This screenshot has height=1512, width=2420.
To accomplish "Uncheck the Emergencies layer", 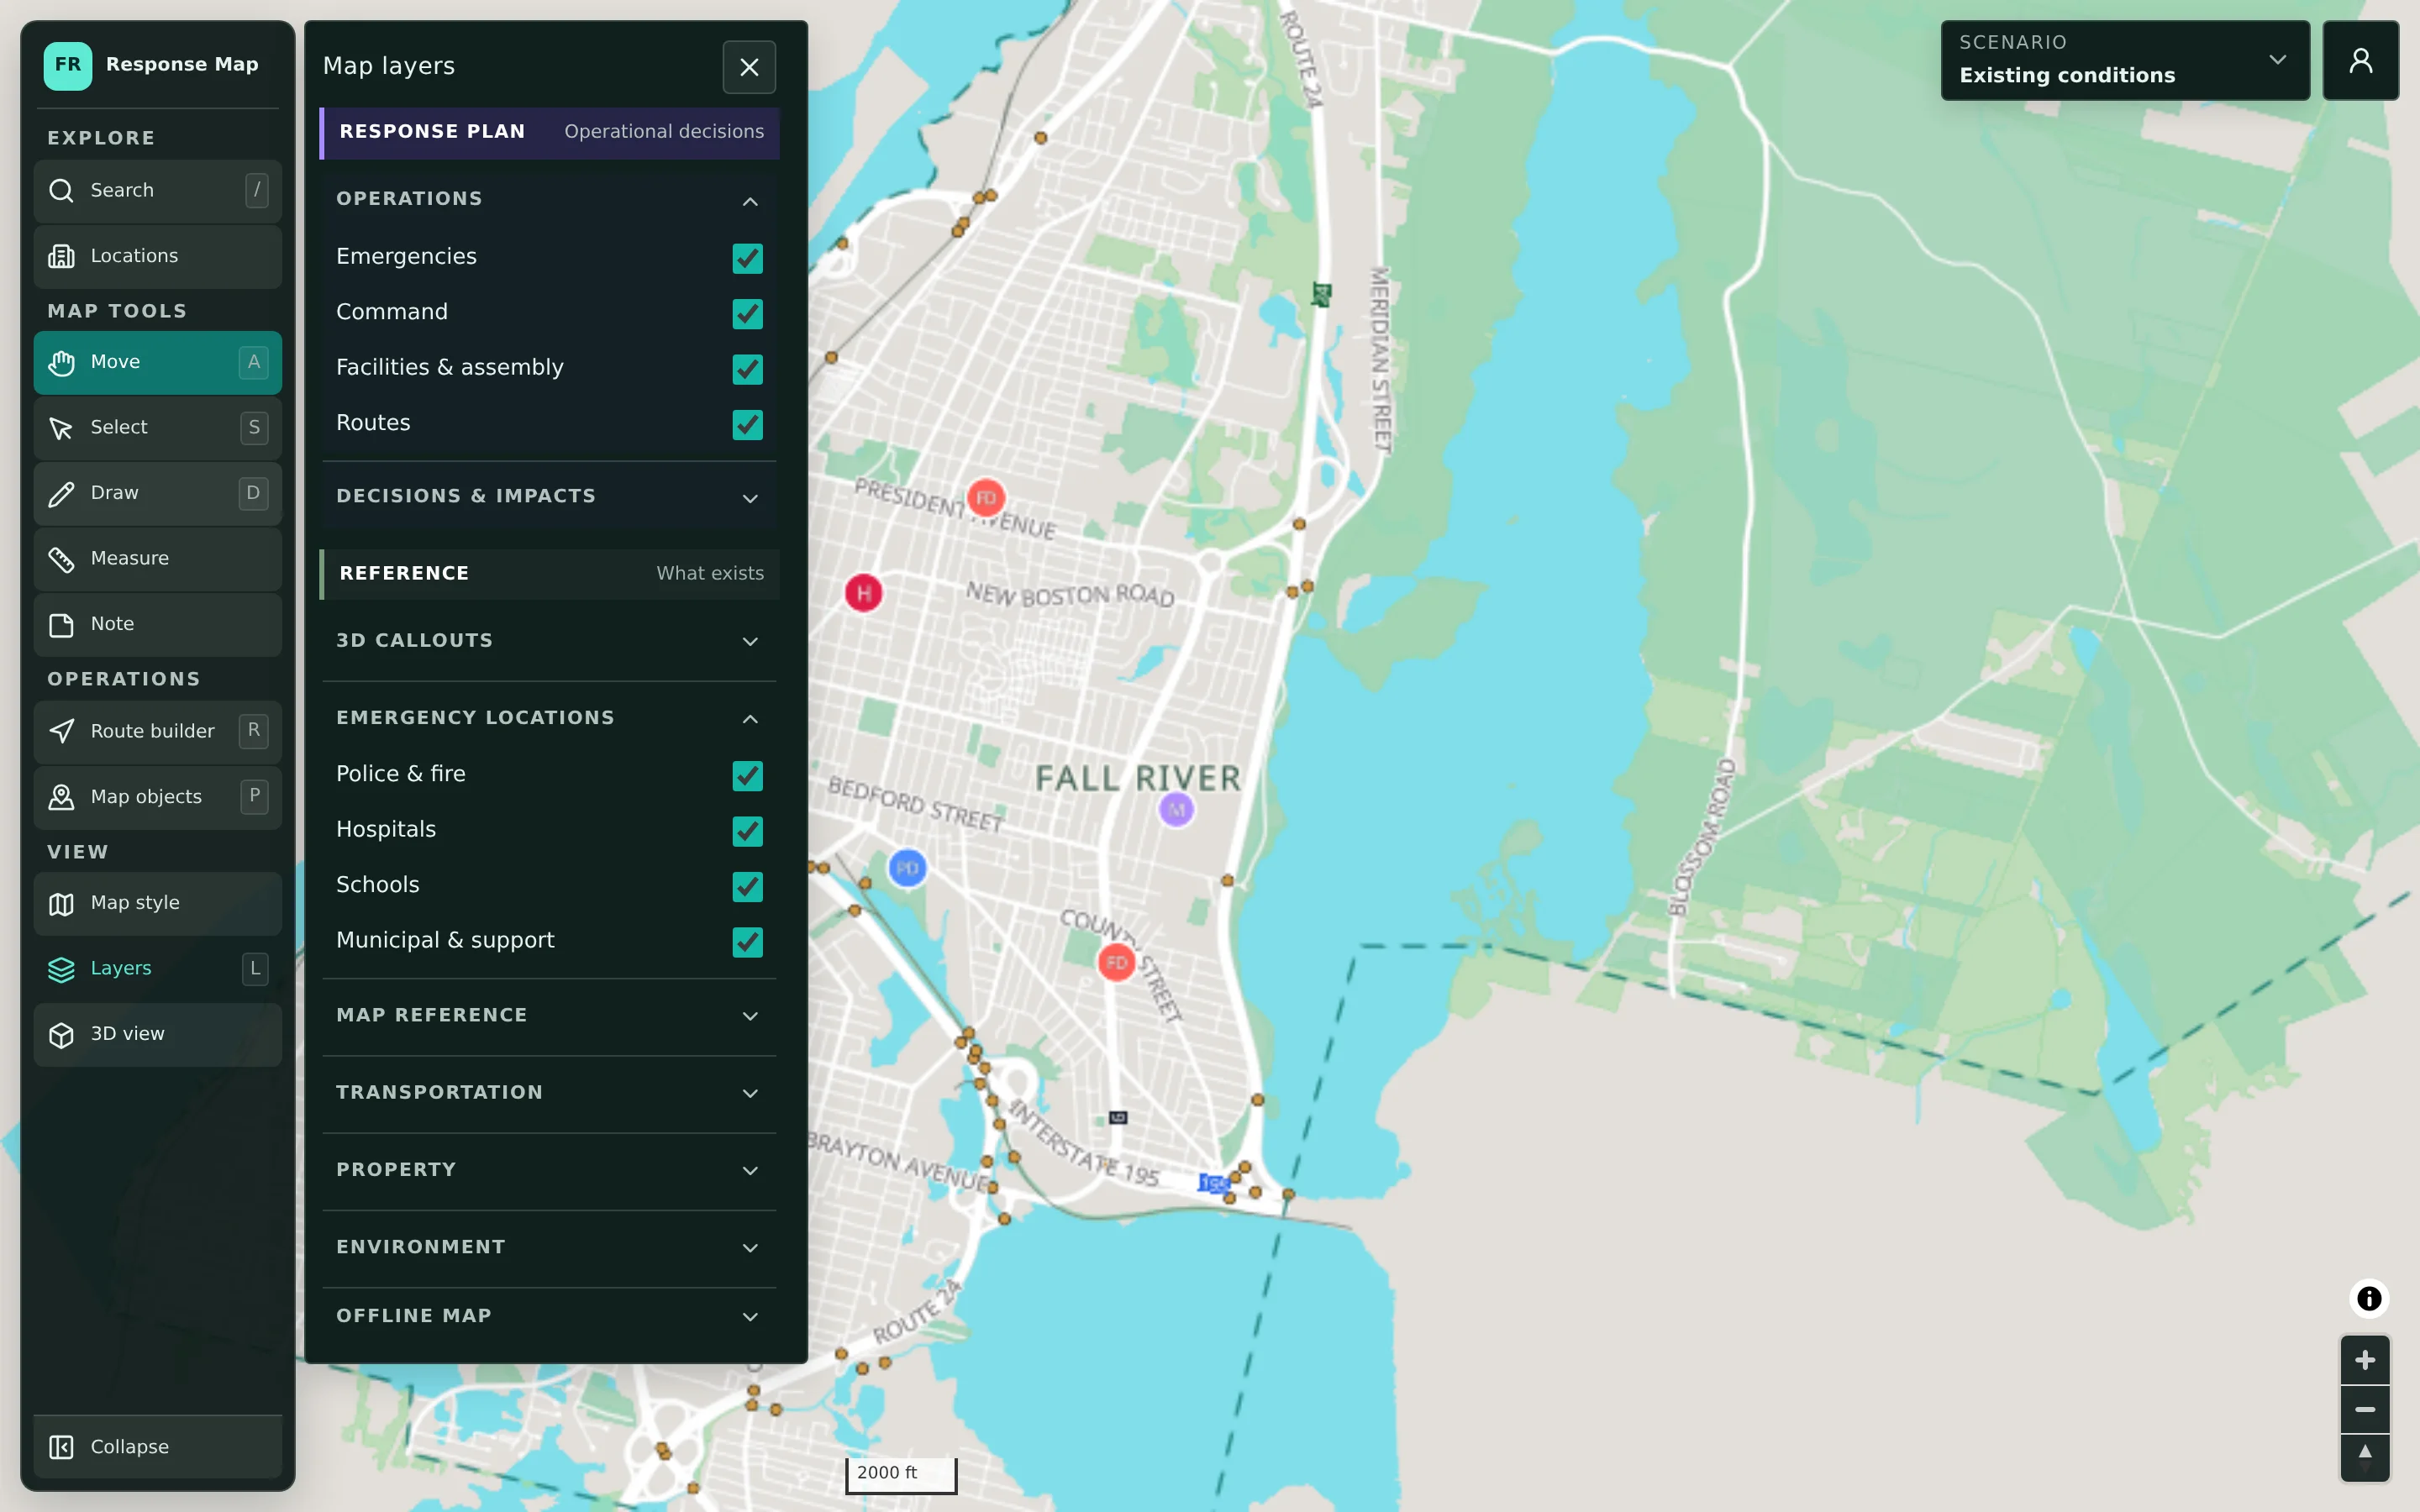I will [x=747, y=258].
